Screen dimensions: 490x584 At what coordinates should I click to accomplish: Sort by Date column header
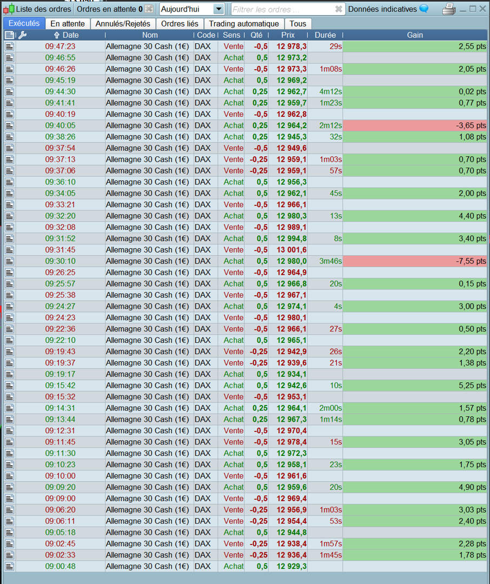click(66, 35)
